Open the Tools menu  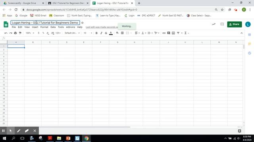(61, 27)
